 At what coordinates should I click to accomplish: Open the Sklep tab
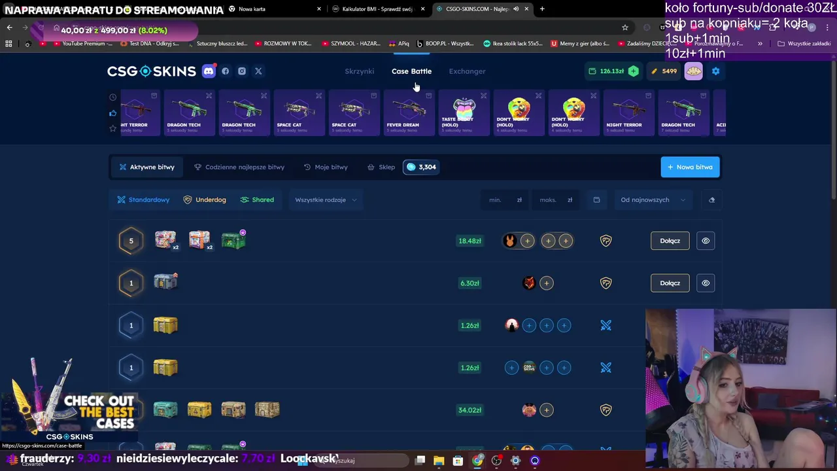(381, 167)
